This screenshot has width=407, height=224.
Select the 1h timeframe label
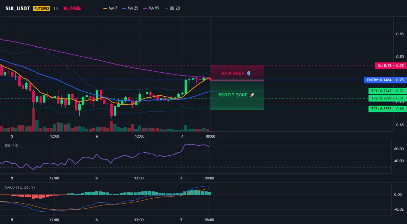[x=56, y=8]
